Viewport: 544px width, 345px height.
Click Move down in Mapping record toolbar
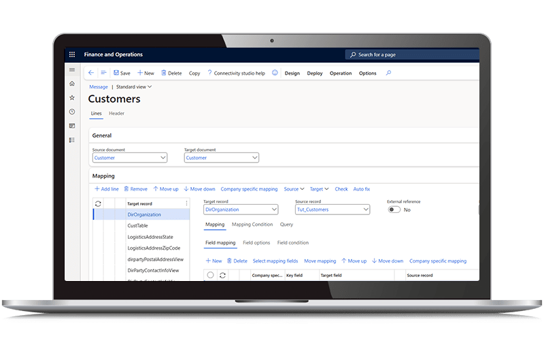coord(199,189)
